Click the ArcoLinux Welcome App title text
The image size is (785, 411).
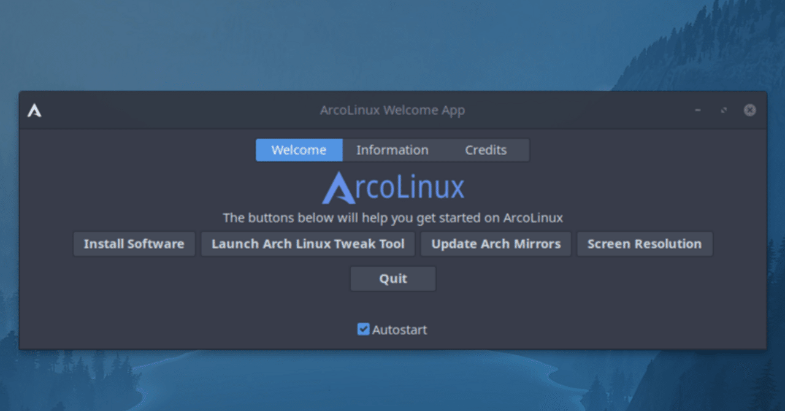392,110
